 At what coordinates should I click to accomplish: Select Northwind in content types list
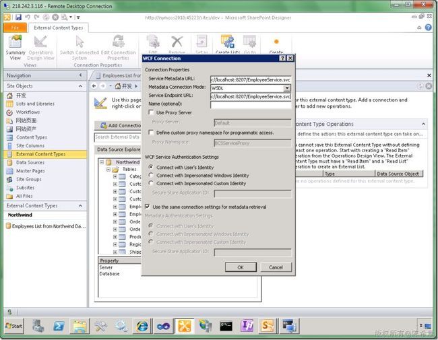click(20, 215)
